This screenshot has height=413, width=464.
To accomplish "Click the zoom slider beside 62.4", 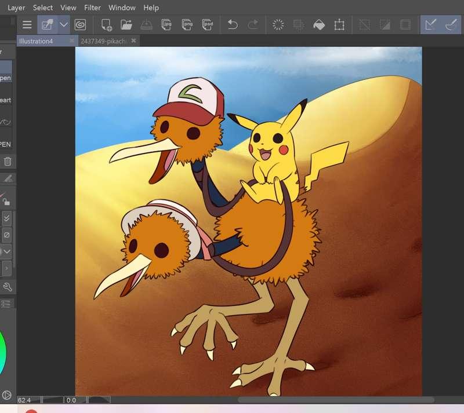I will [53, 400].
